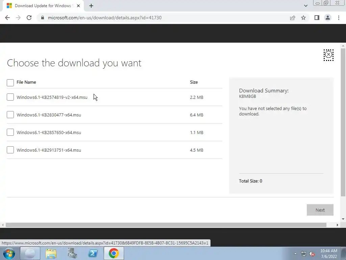Screen dimensions: 346x260
Task: Click the 1.1 MB size value
Action: pos(196,133)
